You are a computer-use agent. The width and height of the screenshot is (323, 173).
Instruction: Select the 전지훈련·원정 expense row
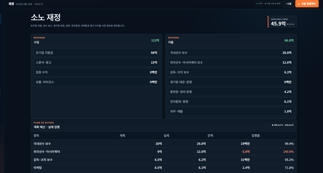(231, 102)
